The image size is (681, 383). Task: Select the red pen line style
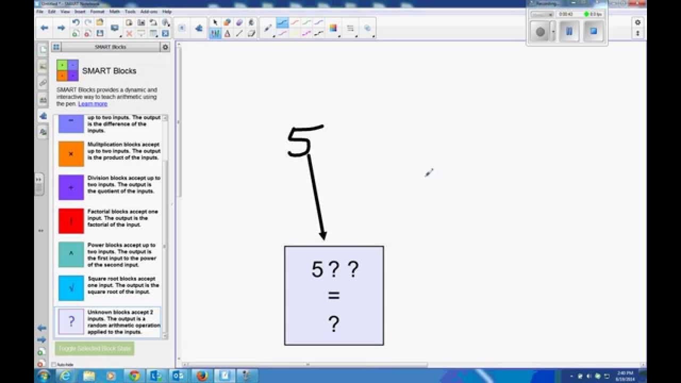click(x=295, y=22)
